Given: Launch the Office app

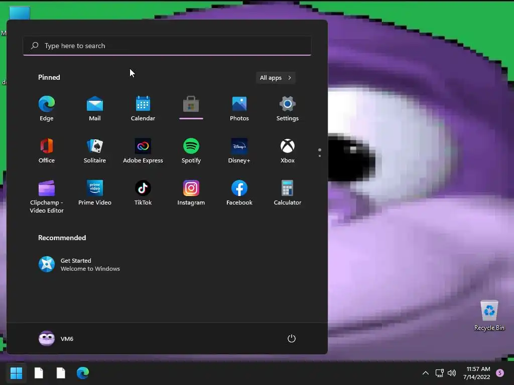Looking at the screenshot, I should coord(47,150).
